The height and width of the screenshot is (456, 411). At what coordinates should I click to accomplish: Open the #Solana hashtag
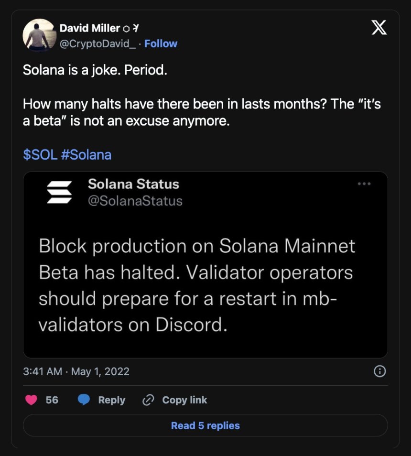pos(87,155)
